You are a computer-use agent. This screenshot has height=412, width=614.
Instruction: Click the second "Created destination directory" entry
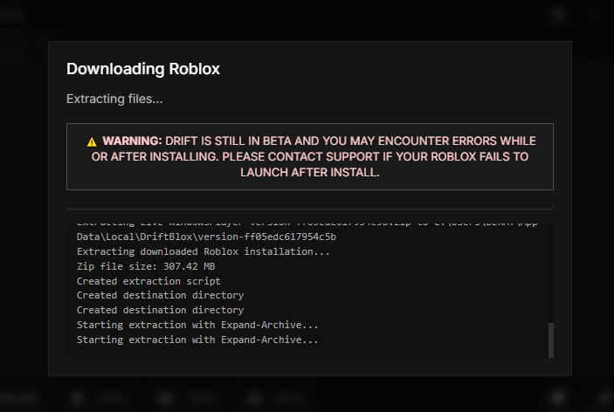tap(160, 310)
